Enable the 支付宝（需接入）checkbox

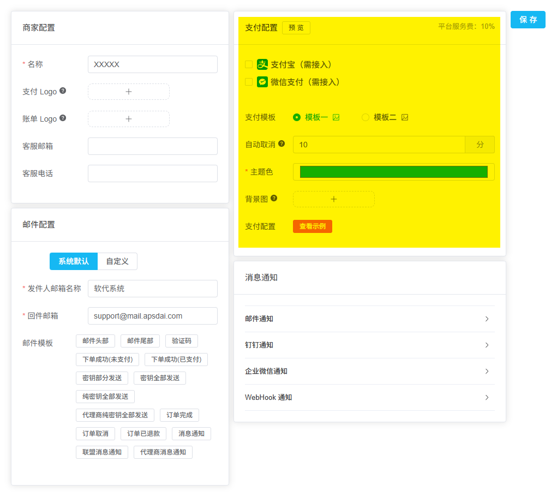pyautogui.click(x=248, y=64)
